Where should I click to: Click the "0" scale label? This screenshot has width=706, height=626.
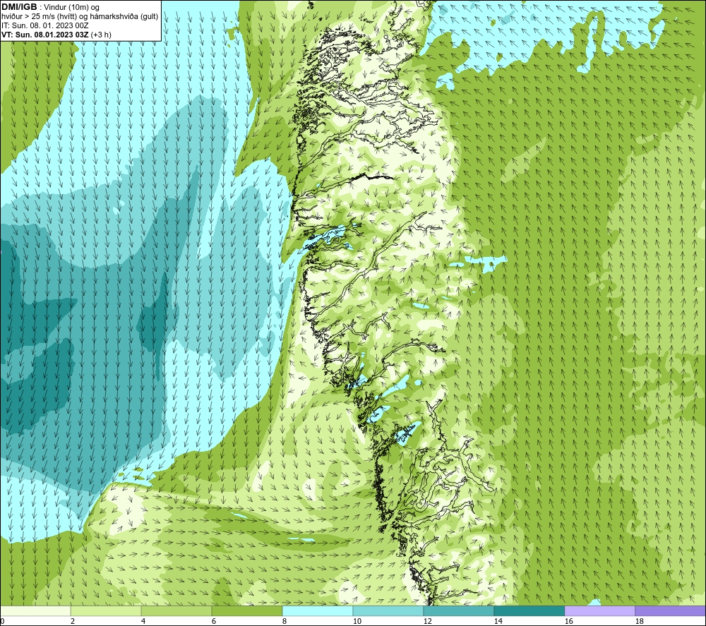click(x=3, y=622)
